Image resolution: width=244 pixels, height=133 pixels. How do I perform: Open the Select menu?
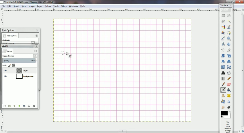(x=16, y=6)
